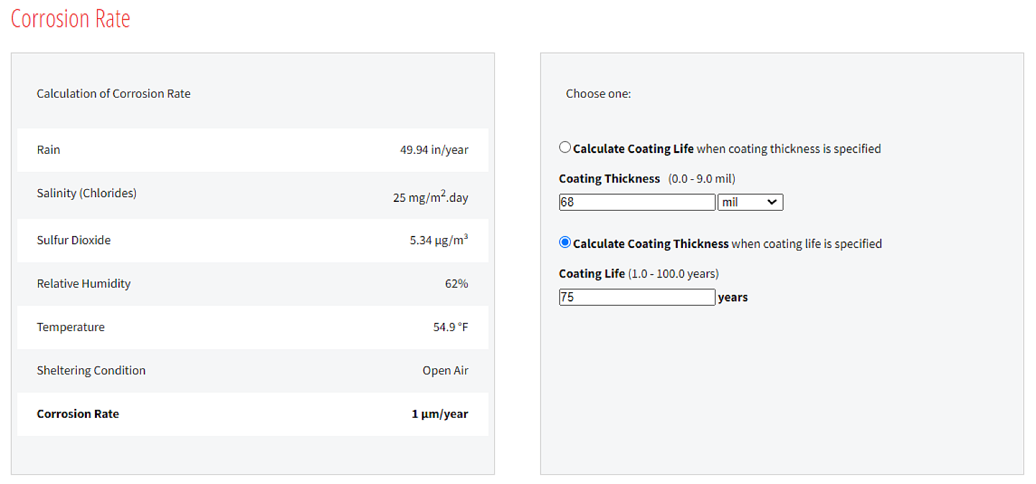Click the Choose one: text
Viewport: 1036px width, 484px height.
pyautogui.click(x=598, y=94)
